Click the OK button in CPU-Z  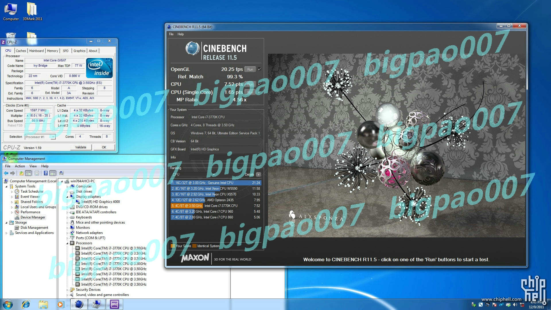[x=104, y=147]
